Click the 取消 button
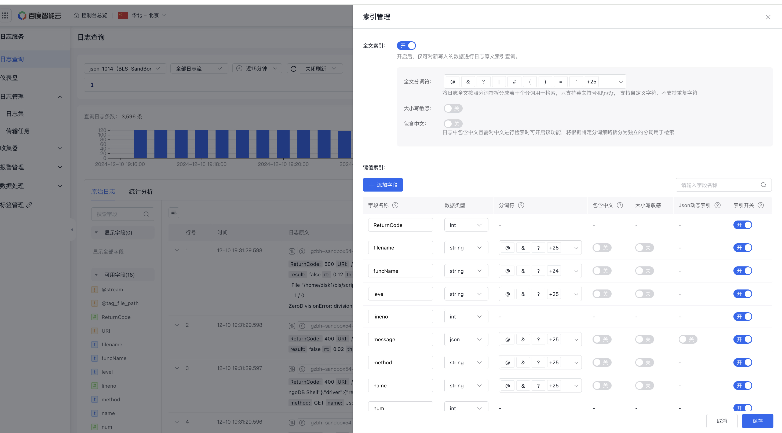782x433 pixels. 722,421
